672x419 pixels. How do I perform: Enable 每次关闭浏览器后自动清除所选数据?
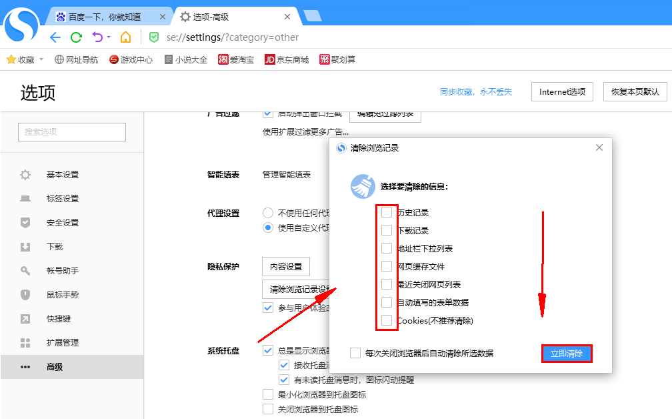point(355,353)
